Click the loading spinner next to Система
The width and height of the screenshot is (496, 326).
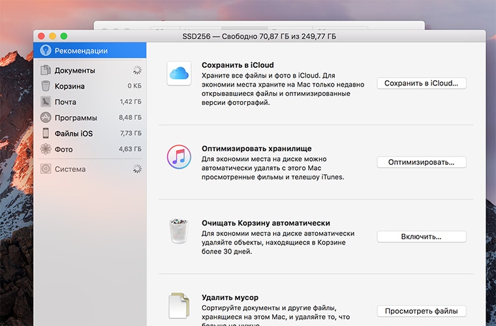(137, 169)
